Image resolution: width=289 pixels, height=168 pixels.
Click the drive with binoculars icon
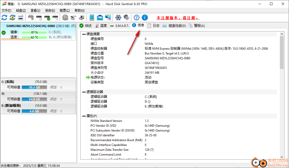[73, 18]
